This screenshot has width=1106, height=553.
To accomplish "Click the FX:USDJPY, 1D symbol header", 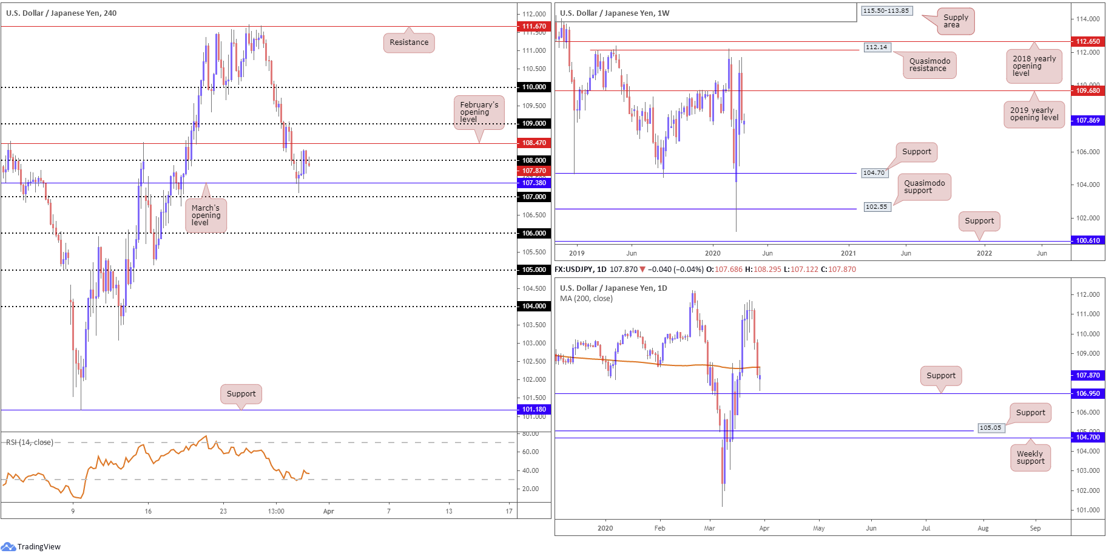I will [581, 269].
